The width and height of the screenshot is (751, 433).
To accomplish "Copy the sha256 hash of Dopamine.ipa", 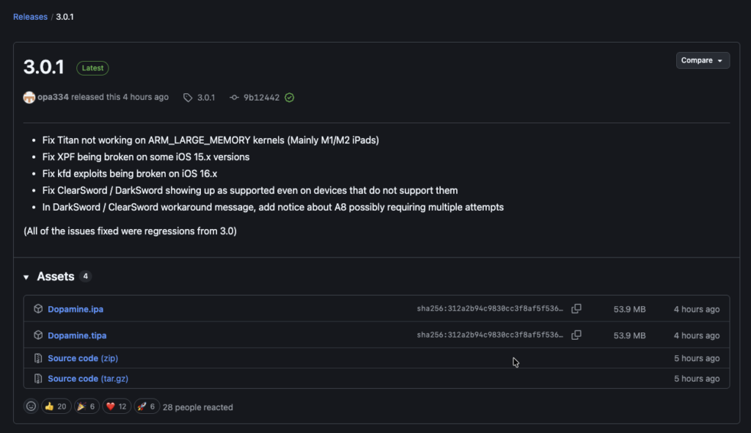I will tap(576, 309).
